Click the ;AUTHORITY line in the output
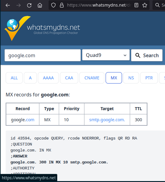This screenshot has height=182, width=165. 22,168
